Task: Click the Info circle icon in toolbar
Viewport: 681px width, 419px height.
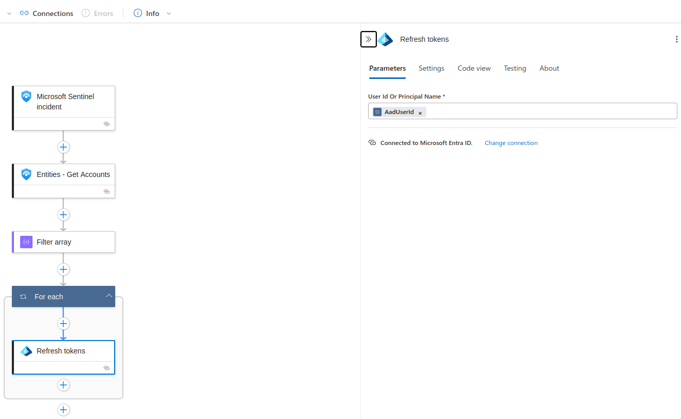Action: [x=138, y=13]
